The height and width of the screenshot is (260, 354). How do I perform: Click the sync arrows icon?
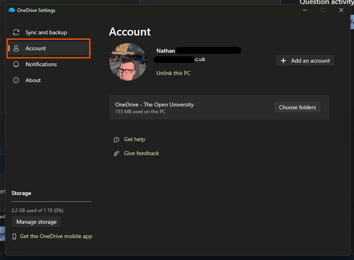tap(16, 32)
